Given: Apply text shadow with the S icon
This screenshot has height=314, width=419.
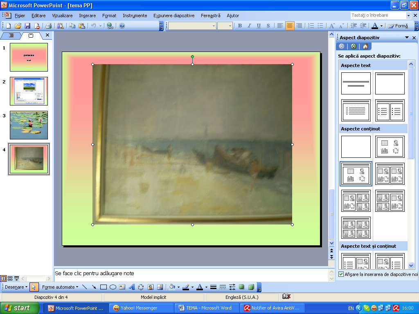Looking at the screenshot, I should click(268, 26).
